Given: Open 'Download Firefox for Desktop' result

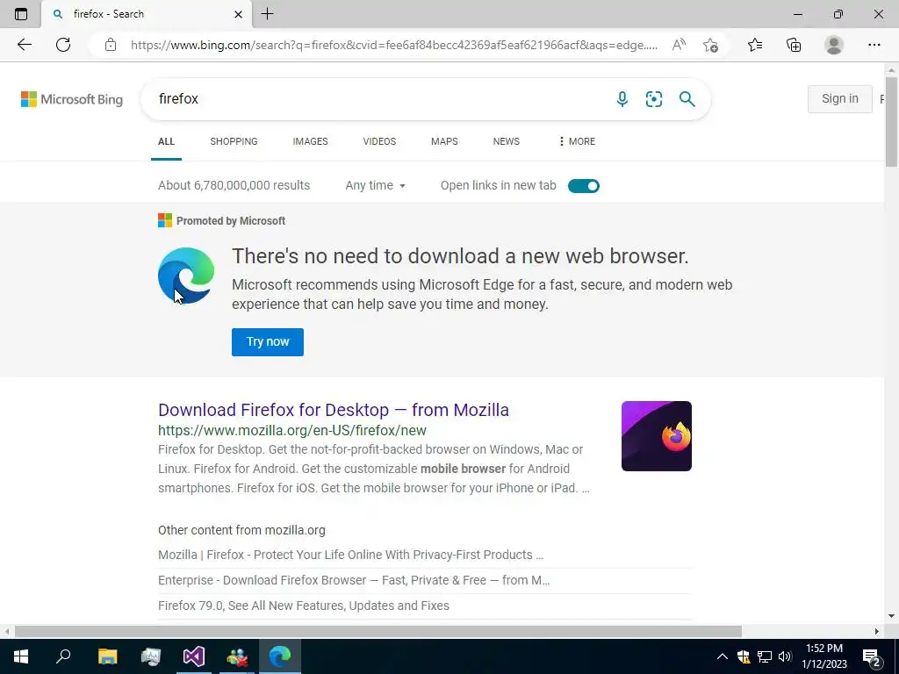Looking at the screenshot, I should coord(333,410).
